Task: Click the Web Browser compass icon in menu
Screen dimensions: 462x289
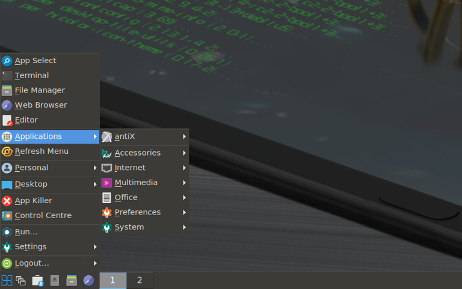Action: point(7,105)
